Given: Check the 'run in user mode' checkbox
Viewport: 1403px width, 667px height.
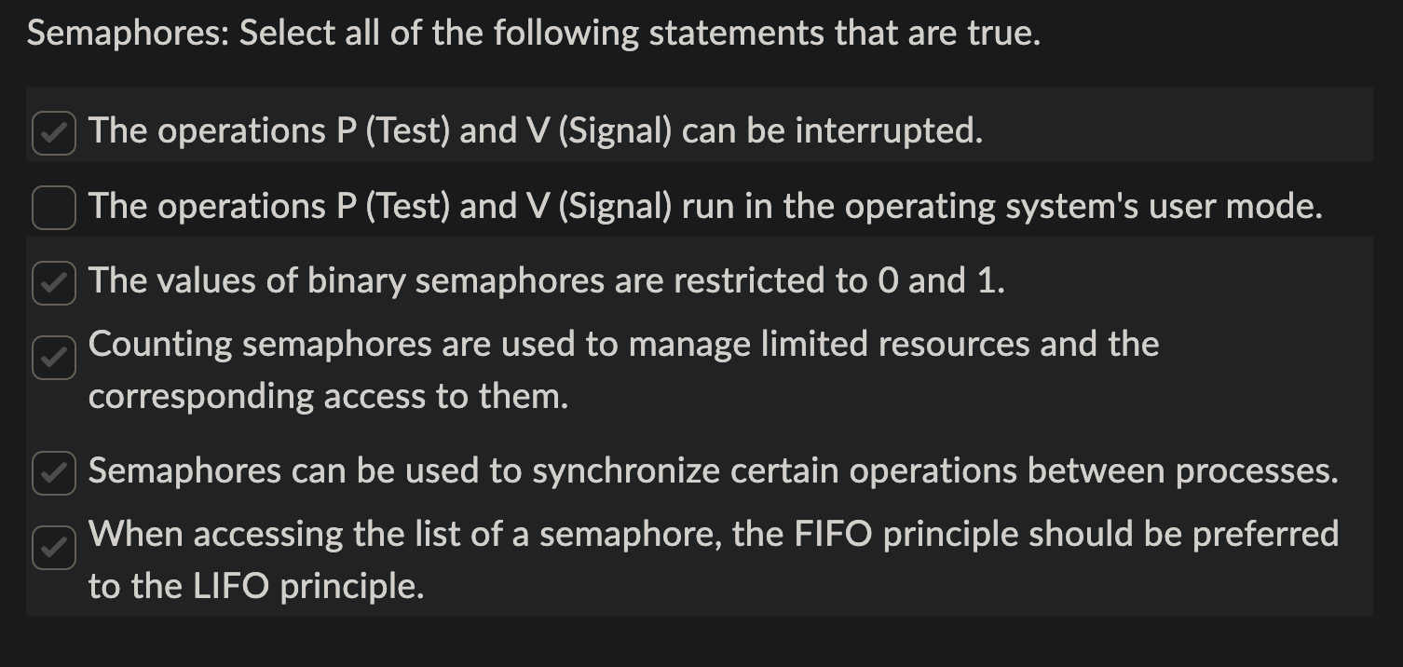Looking at the screenshot, I should point(53,208).
